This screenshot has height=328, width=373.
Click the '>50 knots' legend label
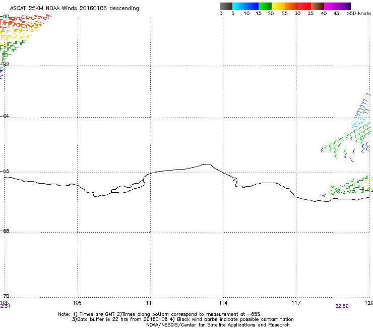[x=358, y=14]
